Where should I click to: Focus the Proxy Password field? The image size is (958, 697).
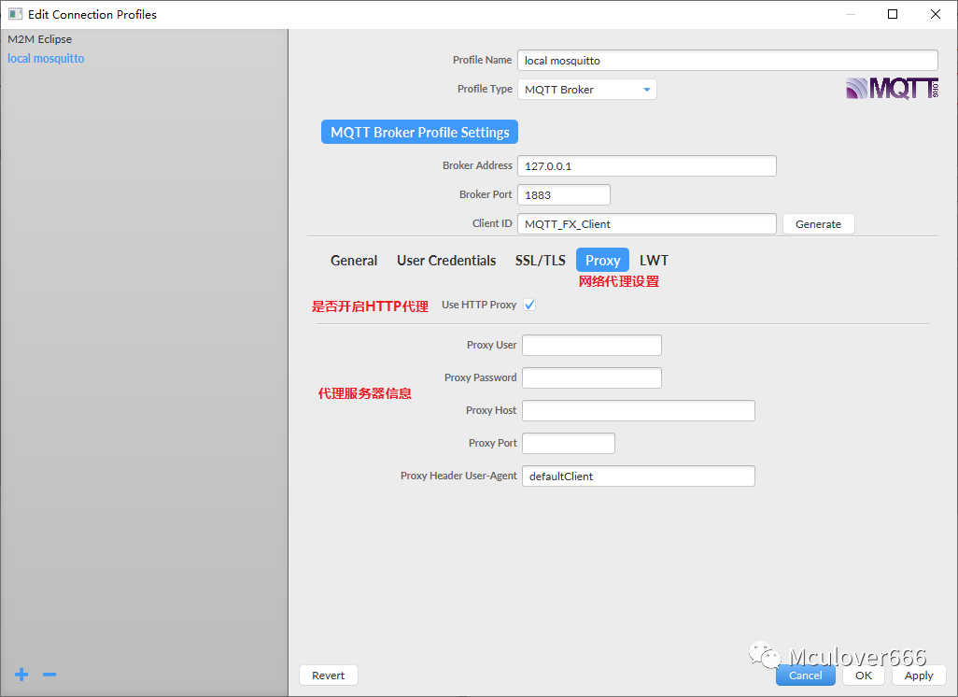tap(592, 377)
